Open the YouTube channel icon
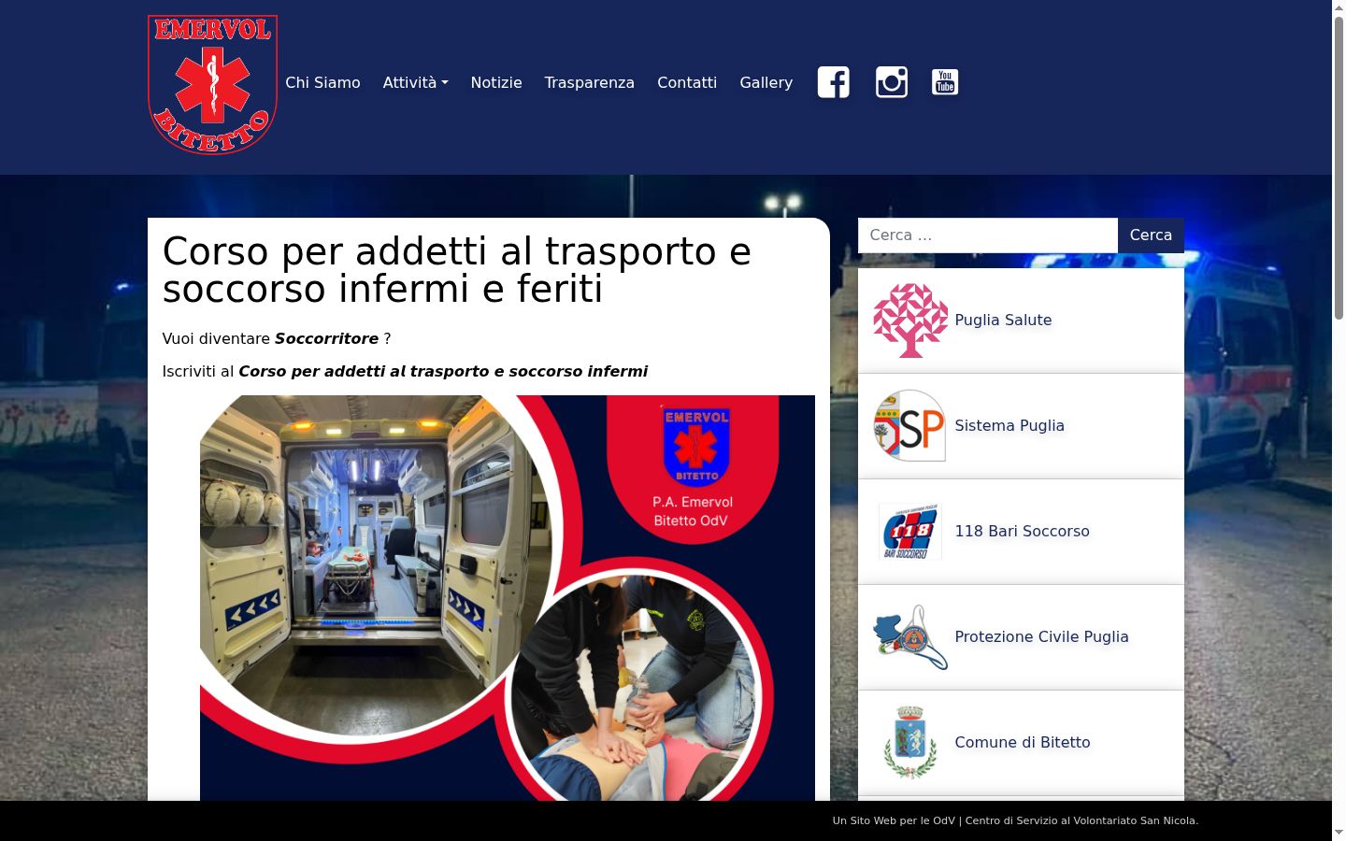The width and height of the screenshot is (1346, 841). point(945,82)
